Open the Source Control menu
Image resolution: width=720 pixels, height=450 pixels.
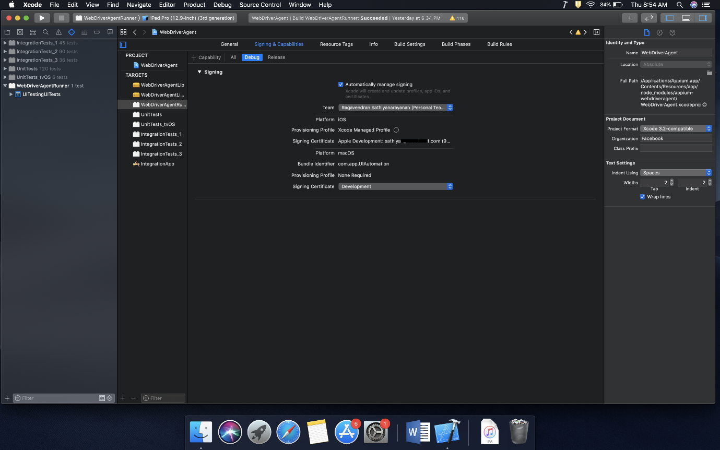pos(261,5)
